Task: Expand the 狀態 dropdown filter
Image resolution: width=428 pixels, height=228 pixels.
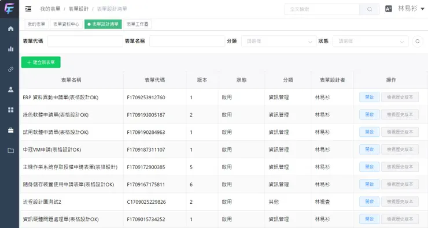Action: (370, 42)
